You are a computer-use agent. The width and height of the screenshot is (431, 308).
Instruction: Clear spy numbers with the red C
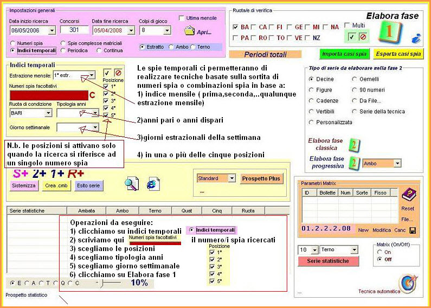coord(92,95)
